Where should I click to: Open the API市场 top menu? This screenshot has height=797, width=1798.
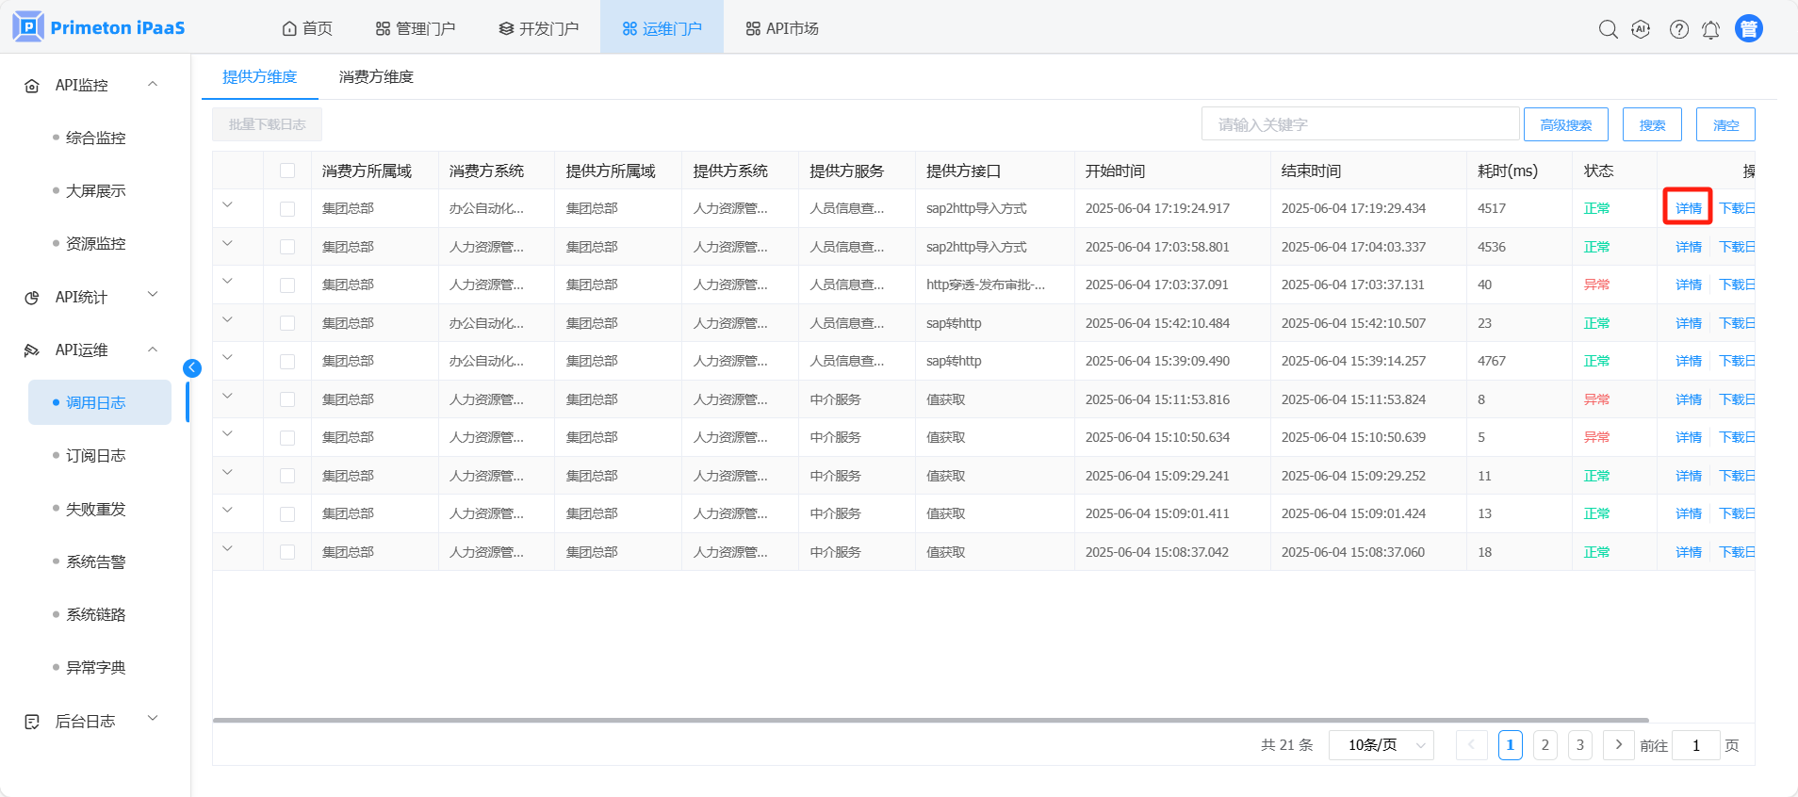click(782, 29)
